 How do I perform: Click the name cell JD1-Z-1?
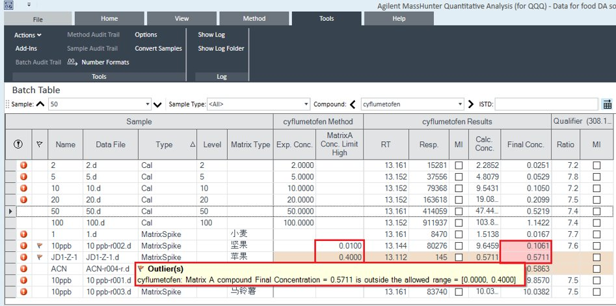(65, 258)
